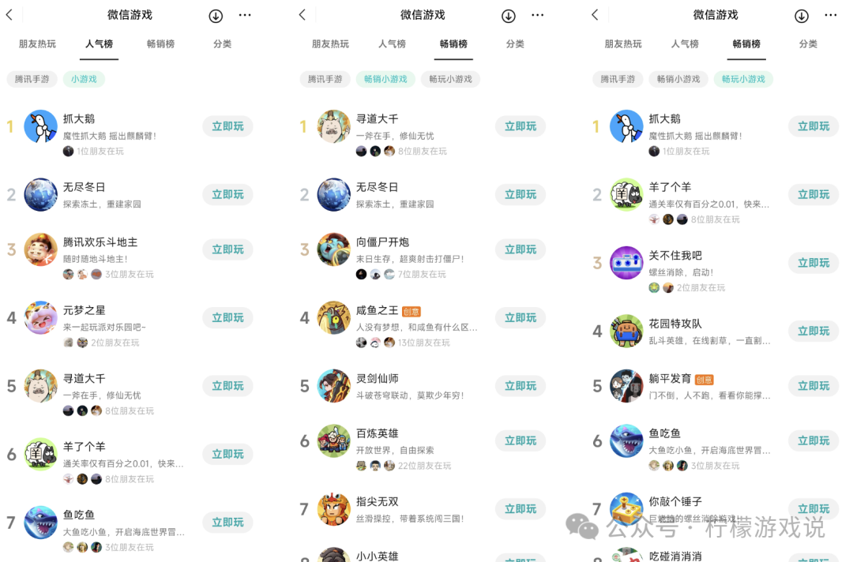Select the 畅销小游戏 filter chip in the middle panel
Screen dimensions: 853x562
point(385,79)
